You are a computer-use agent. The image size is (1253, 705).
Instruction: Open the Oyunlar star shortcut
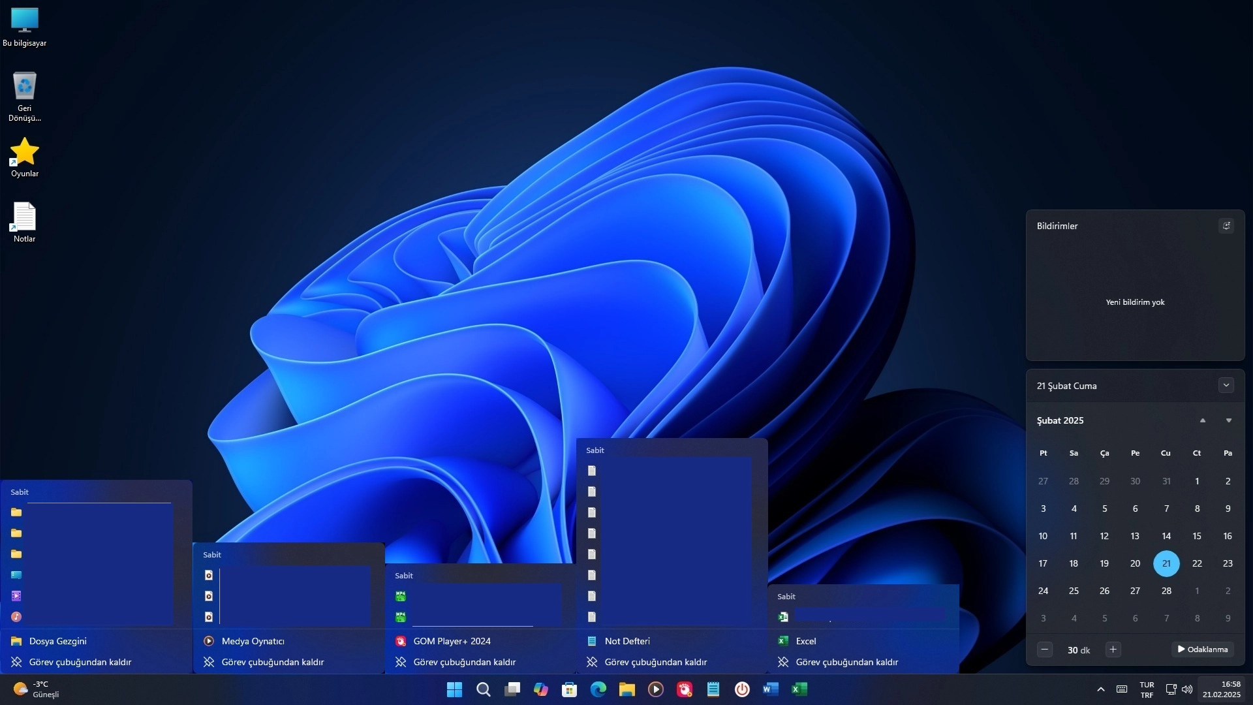25,157
